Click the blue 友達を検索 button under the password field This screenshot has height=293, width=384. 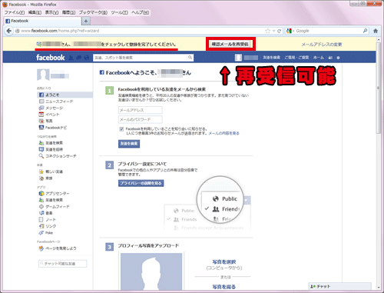129,144
